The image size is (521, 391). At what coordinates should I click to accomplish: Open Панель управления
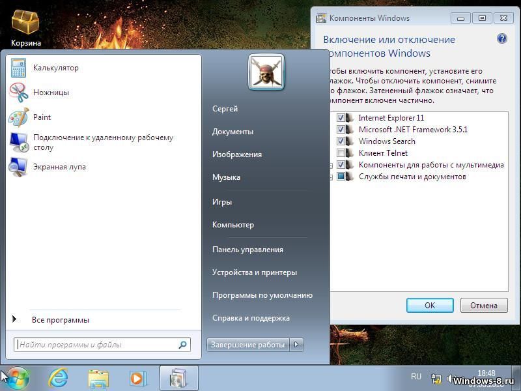(247, 250)
